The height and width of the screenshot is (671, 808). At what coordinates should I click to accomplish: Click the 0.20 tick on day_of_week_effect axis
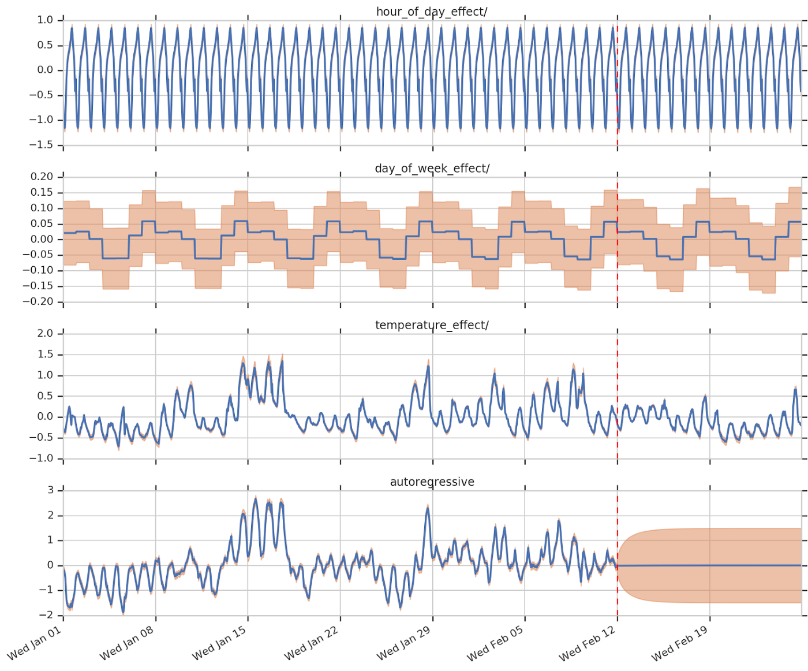click(42, 177)
